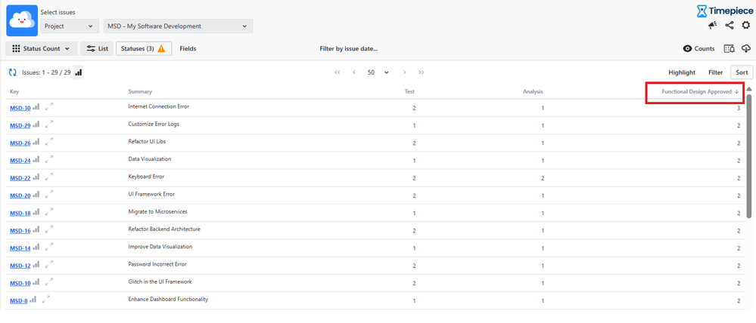Click the Filter by issue date field
Screen dimensions: 756x323
(348, 49)
